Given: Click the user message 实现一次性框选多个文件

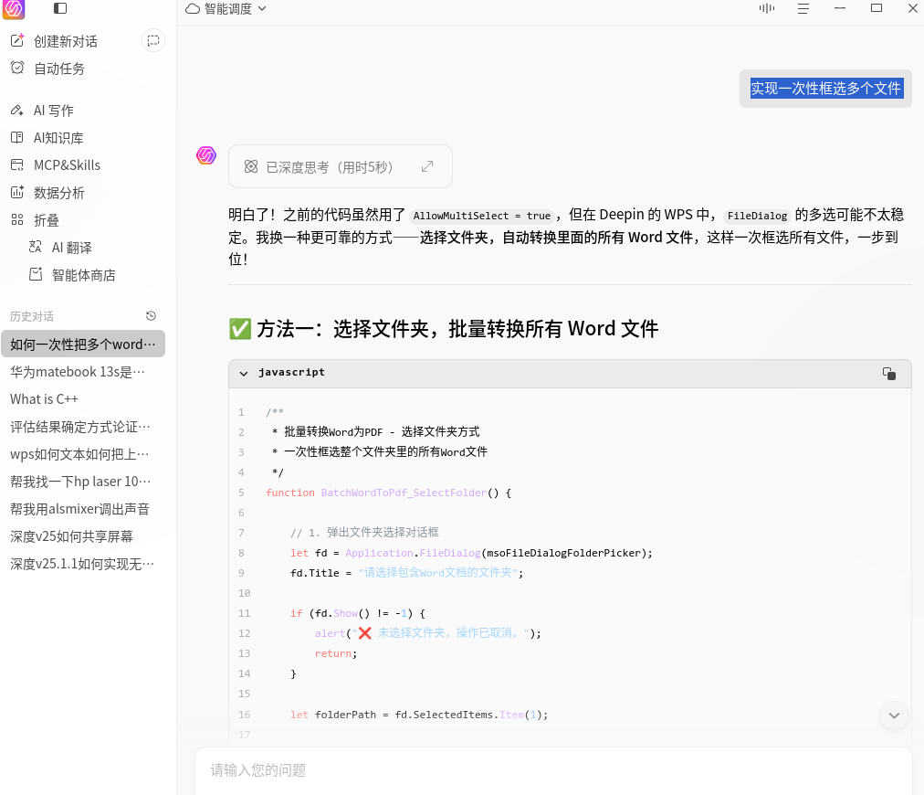Looking at the screenshot, I should 825,89.
